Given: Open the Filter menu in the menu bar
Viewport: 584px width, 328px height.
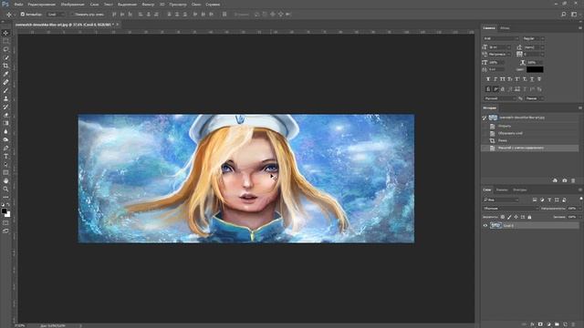Looking at the screenshot, I should point(148,5).
